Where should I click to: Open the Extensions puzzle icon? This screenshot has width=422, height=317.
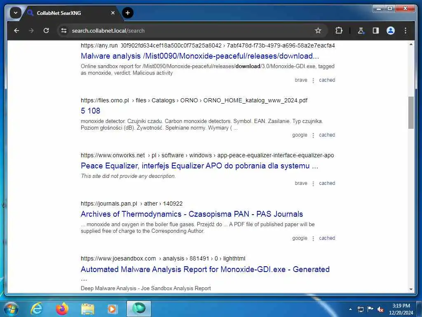[x=339, y=31]
